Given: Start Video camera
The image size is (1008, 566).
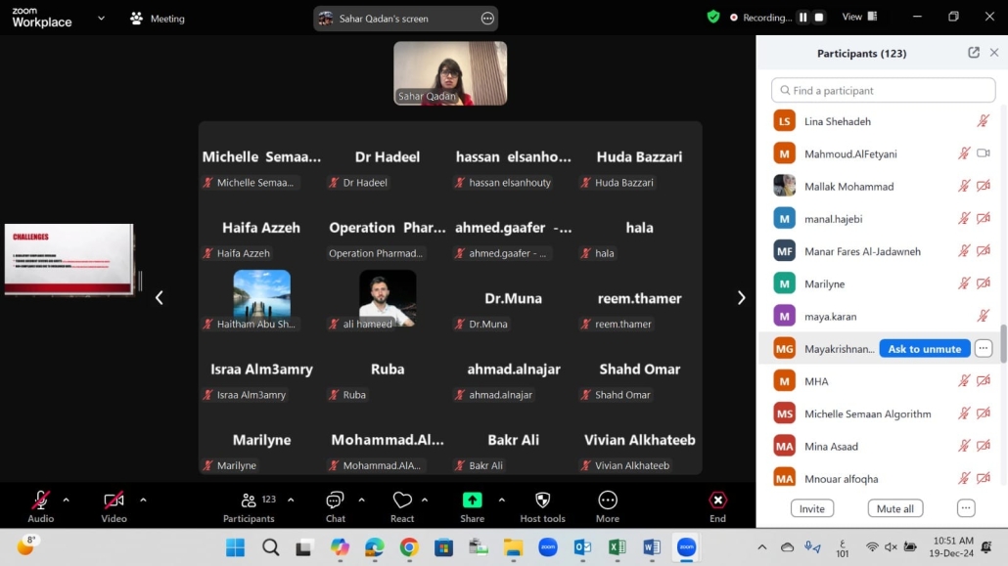Looking at the screenshot, I should 114,501.
